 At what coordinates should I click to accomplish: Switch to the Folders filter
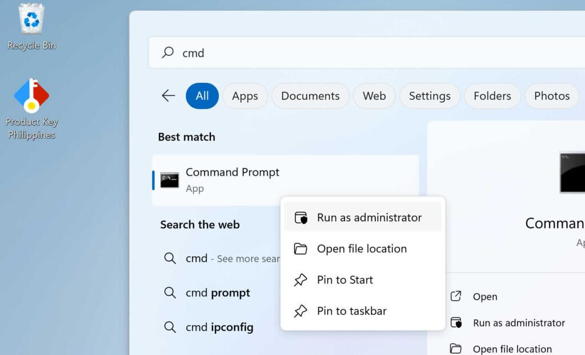click(x=492, y=96)
